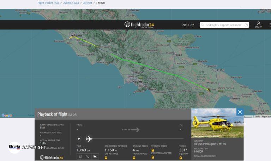The width and height of the screenshot is (271, 161).
Task: Click the Report a map error link
Action: tap(266, 117)
